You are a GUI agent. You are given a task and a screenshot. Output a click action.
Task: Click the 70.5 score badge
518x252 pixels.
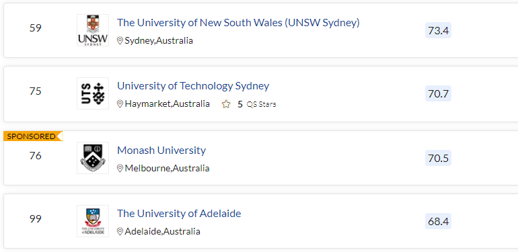pyautogui.click(x=438, y=158)
